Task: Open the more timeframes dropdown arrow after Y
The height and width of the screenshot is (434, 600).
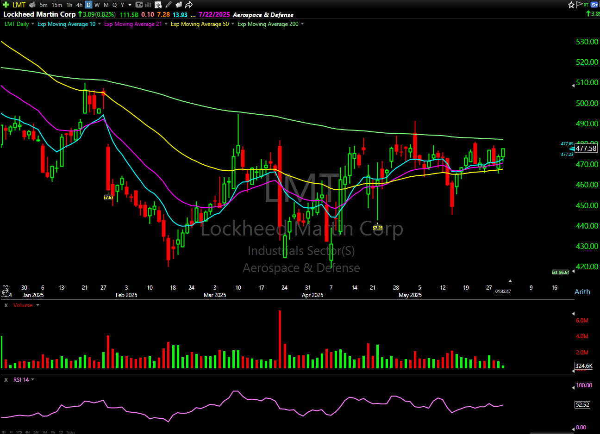Action: [130, 5]
